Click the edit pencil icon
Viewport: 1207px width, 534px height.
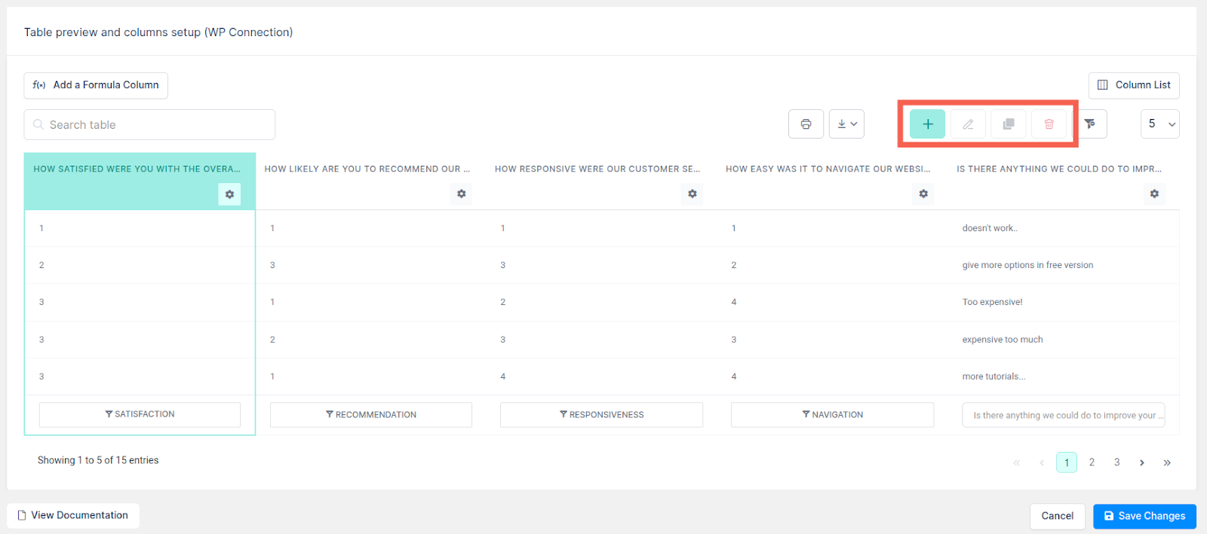point(968,124)
